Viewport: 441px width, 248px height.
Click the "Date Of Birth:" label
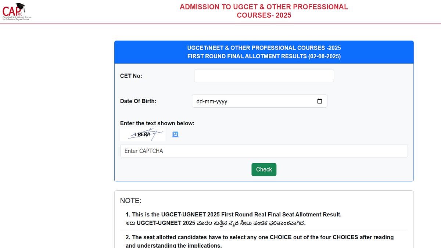(x=138, y=101)
